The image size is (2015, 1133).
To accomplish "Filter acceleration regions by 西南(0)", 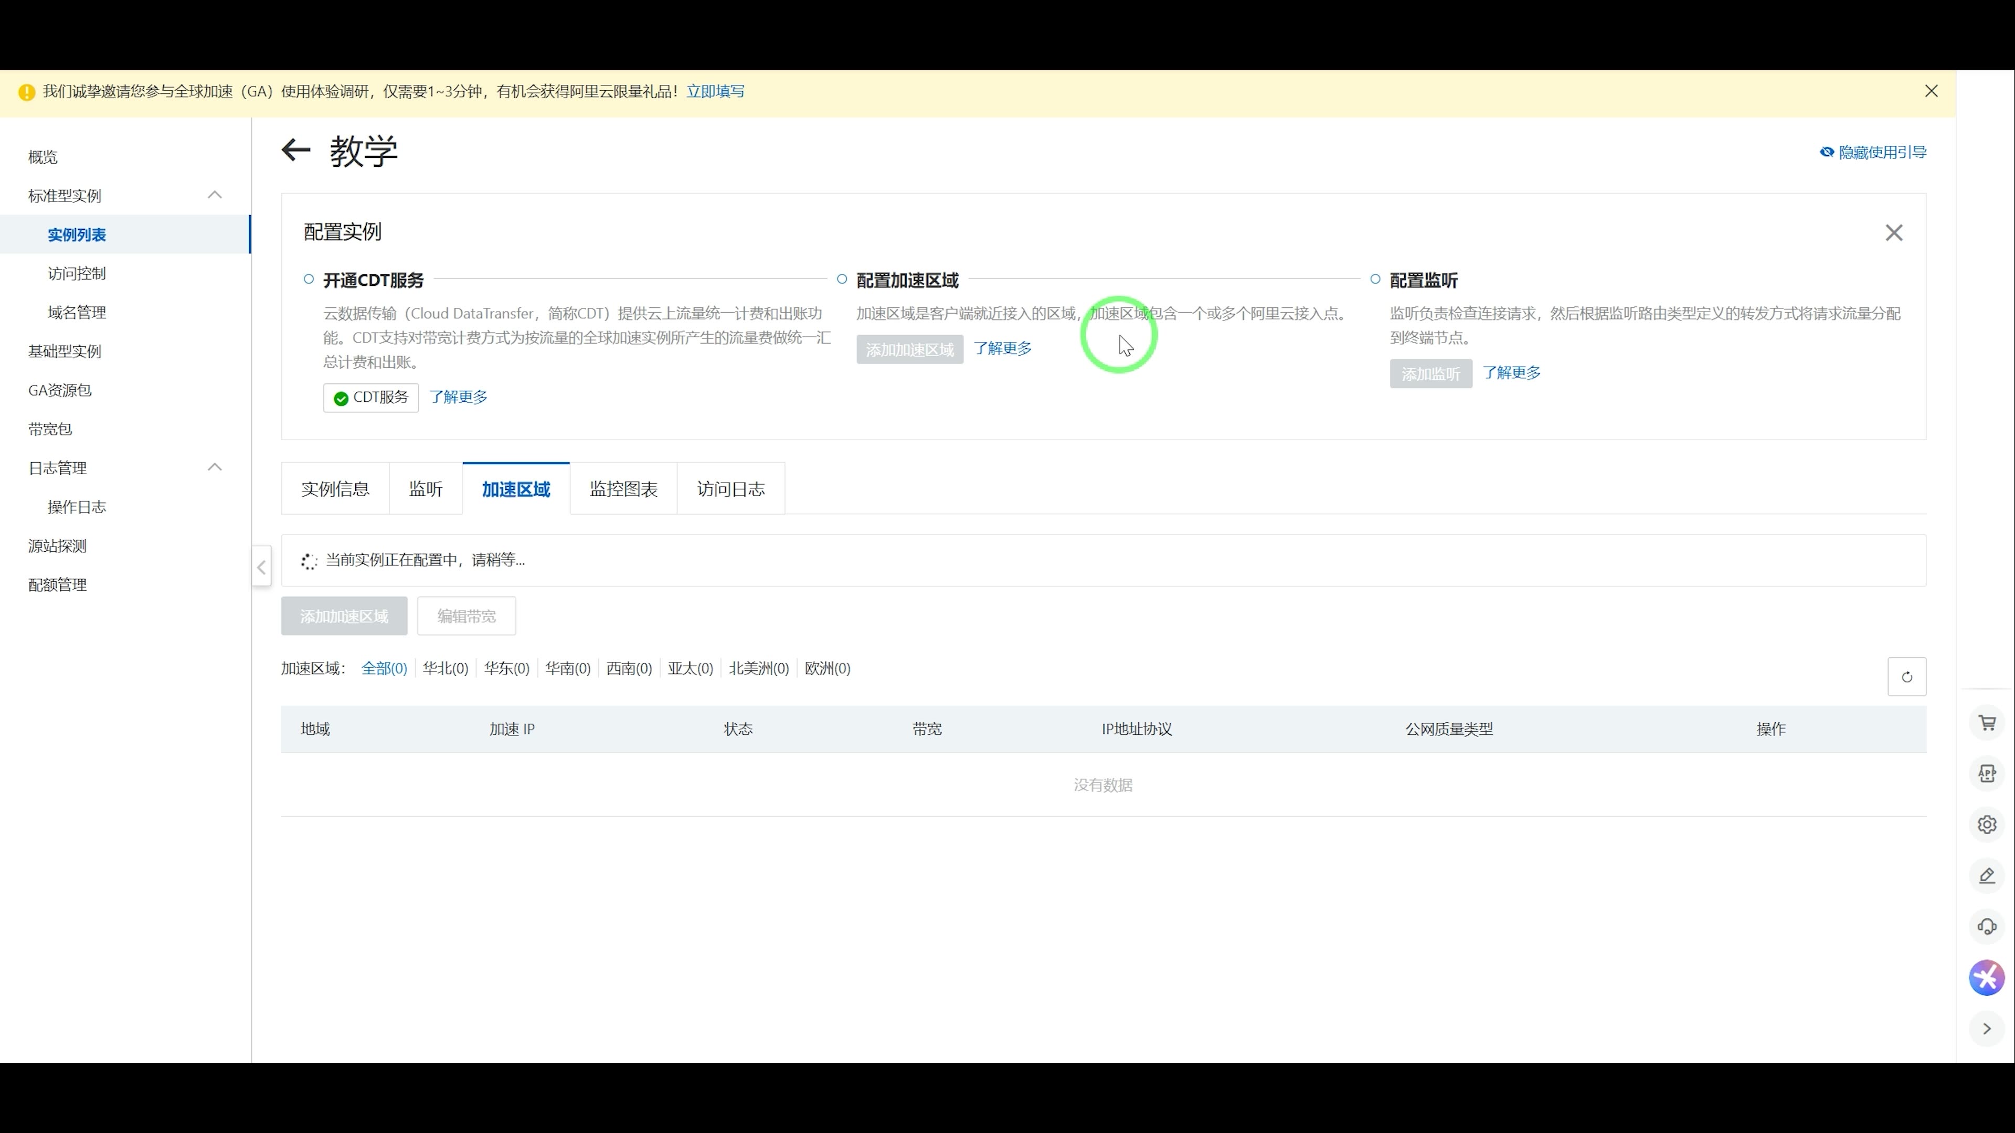I will click(x=629, y=669).
